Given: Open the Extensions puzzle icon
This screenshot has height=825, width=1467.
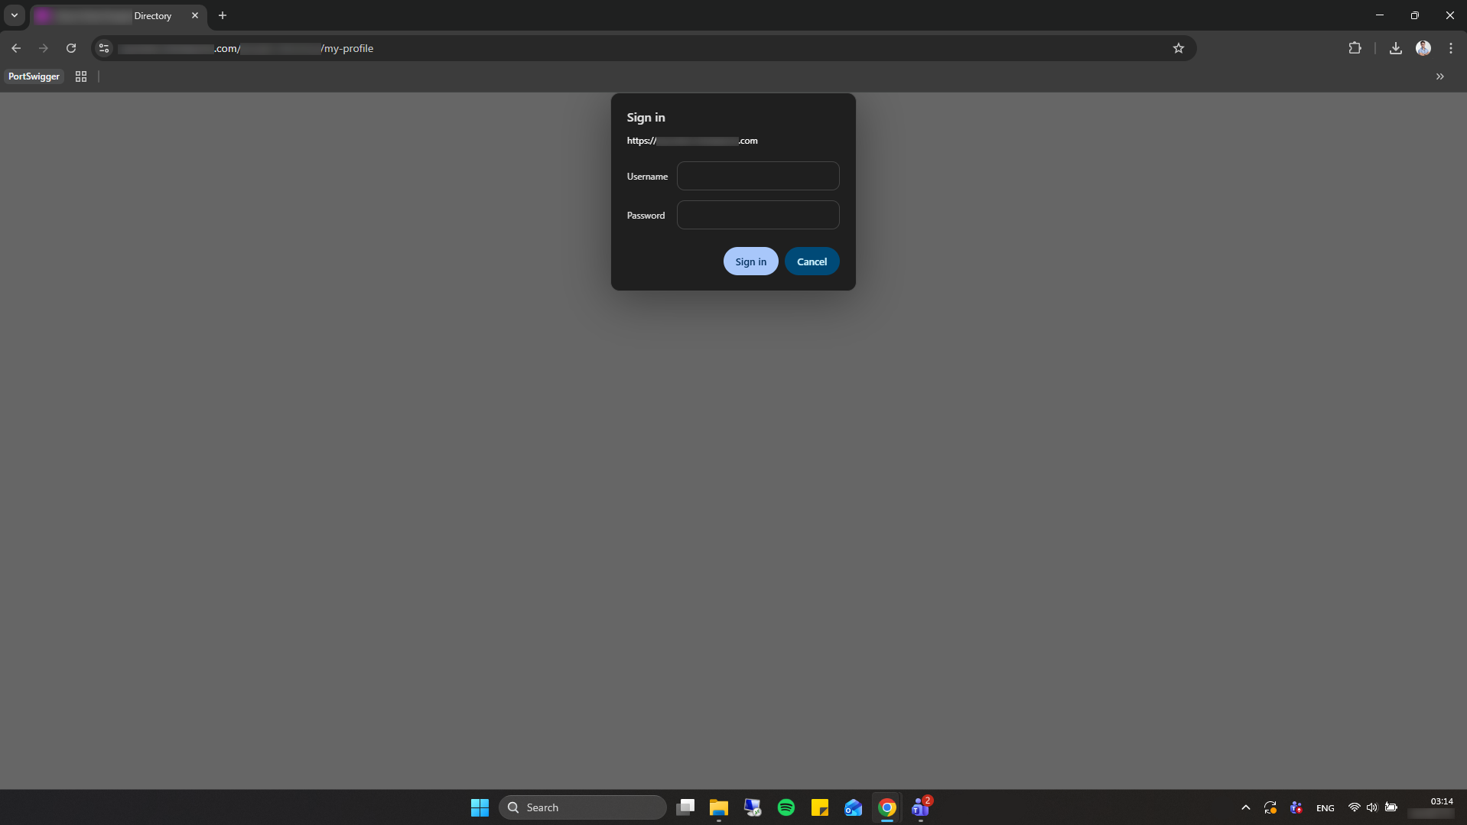Looking at the screenshot, I should (x=1355, y=48).
